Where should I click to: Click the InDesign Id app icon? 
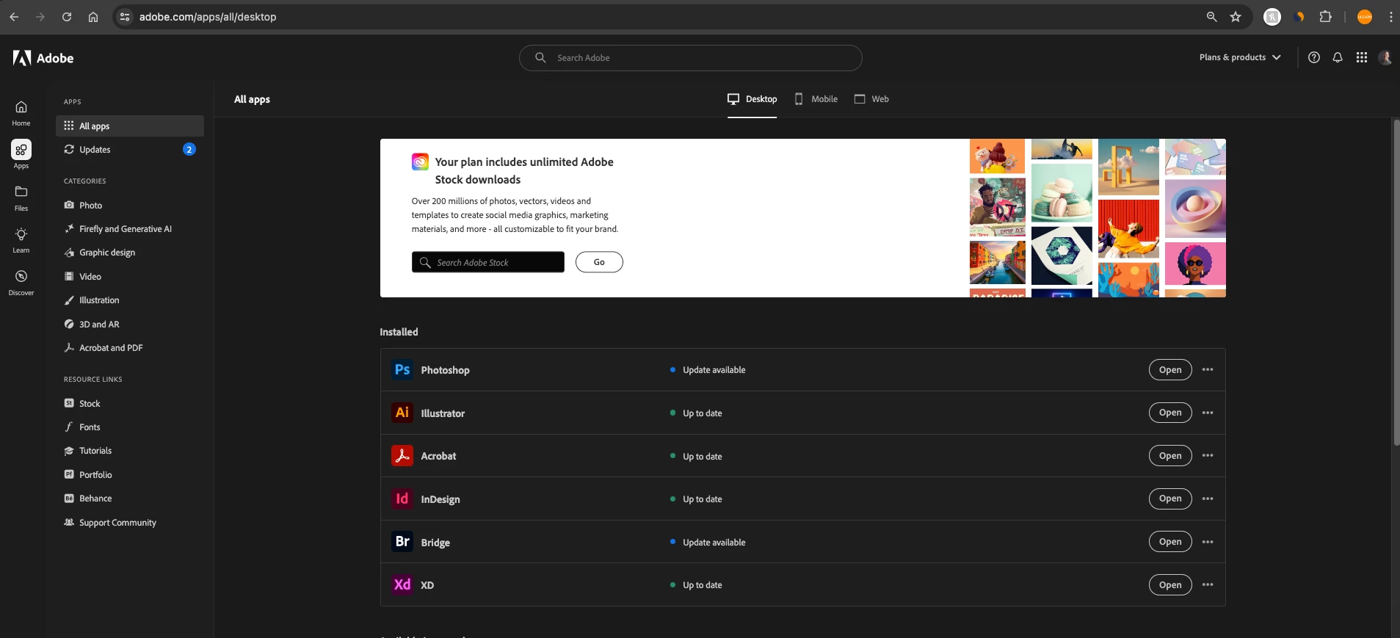coord(402,499)
